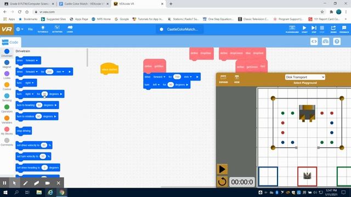The width and height of the screenshot is (351, 197).
Task: Edit the 700 value in workspace drive block
Action: (x=177, y=77)
